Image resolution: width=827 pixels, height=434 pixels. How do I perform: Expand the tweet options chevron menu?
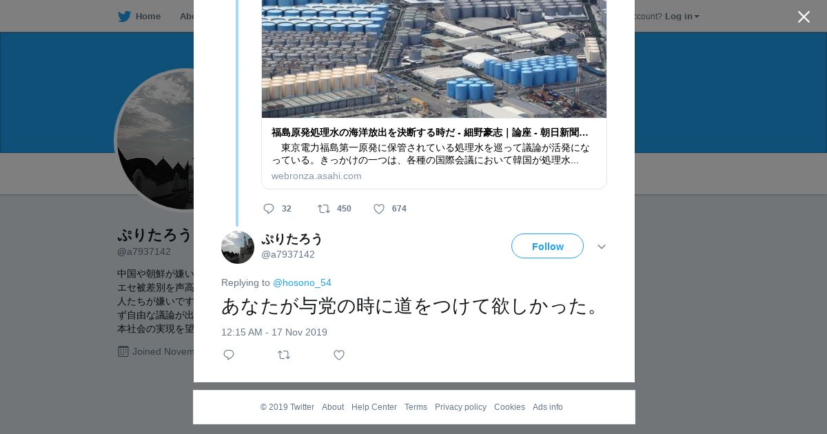point(602,247)
